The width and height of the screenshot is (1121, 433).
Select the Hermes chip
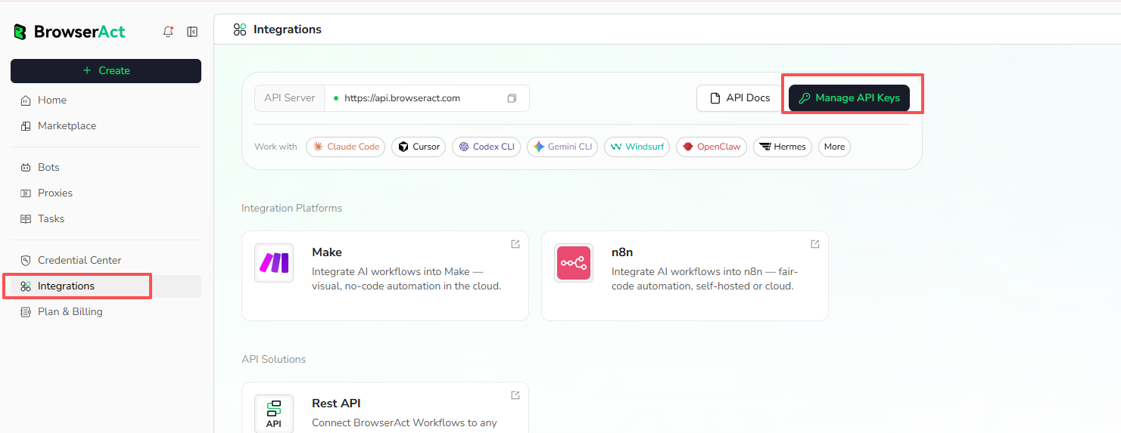point(783,147)
